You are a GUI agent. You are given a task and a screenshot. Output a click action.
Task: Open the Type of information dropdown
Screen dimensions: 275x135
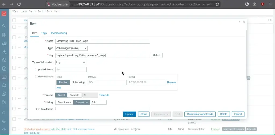pyautogui.click(x=71, y=62)
